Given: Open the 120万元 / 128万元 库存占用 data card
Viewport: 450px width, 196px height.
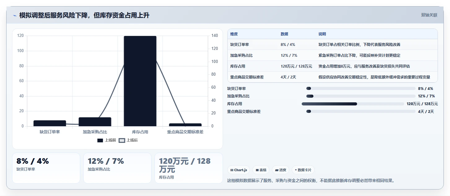Looking at the screenshot, I should (x=189, y=168).
